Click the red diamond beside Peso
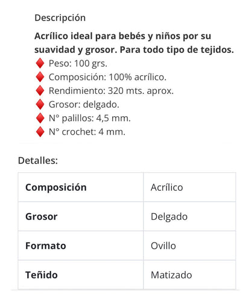This screenshot has width=251, height=304. [x=40, y=63]
